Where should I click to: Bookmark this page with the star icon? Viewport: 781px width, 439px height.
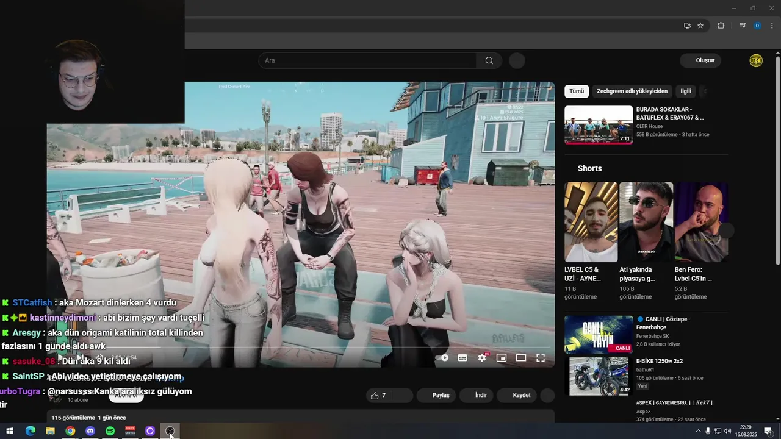click(700, 26)
